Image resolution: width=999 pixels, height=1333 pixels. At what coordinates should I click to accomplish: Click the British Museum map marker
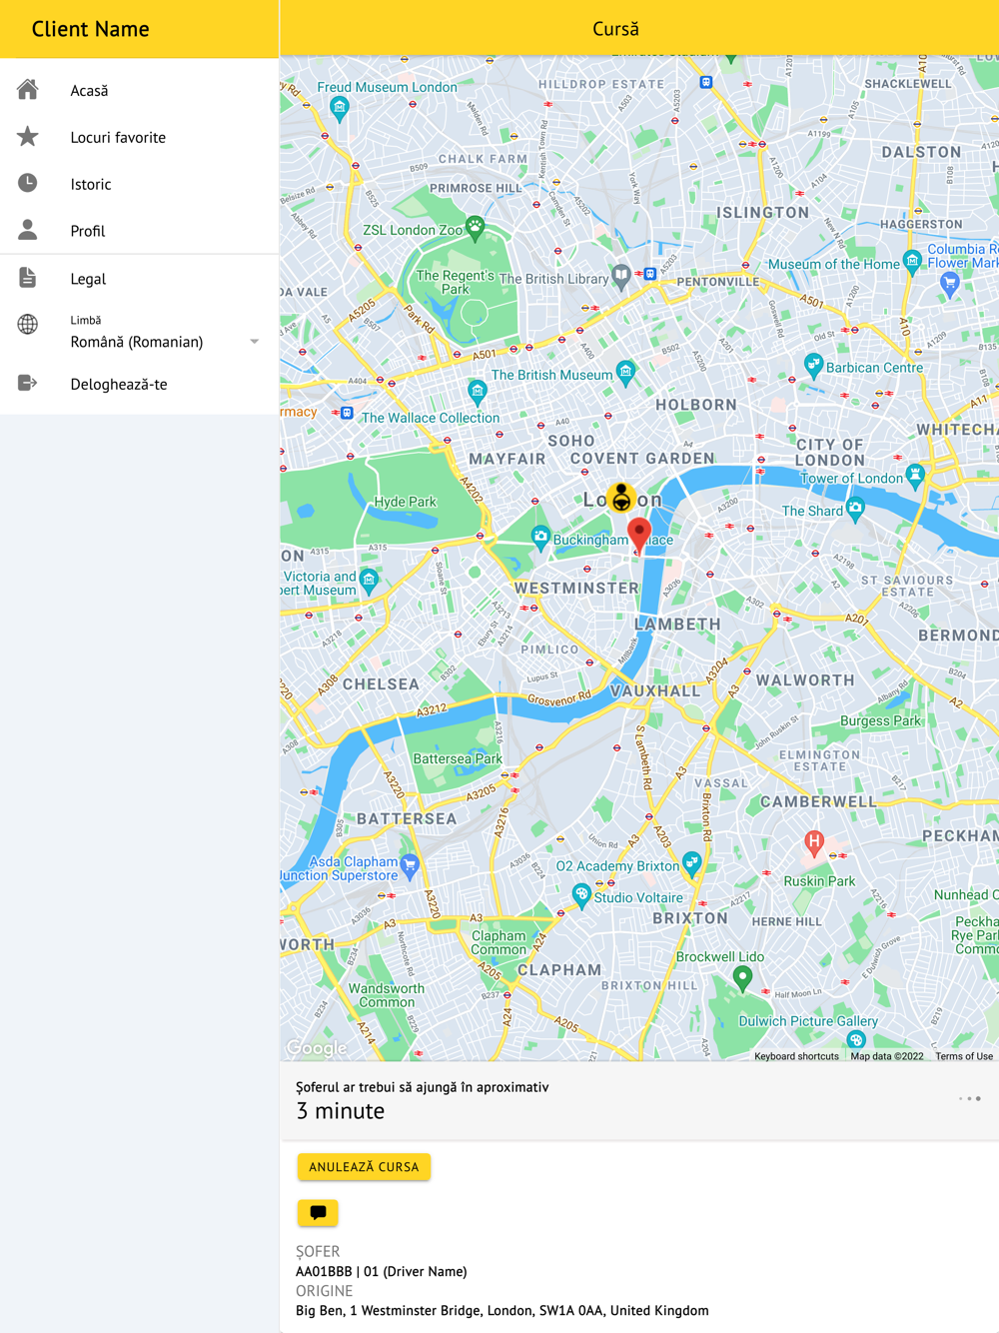click(x=625, y=374)
